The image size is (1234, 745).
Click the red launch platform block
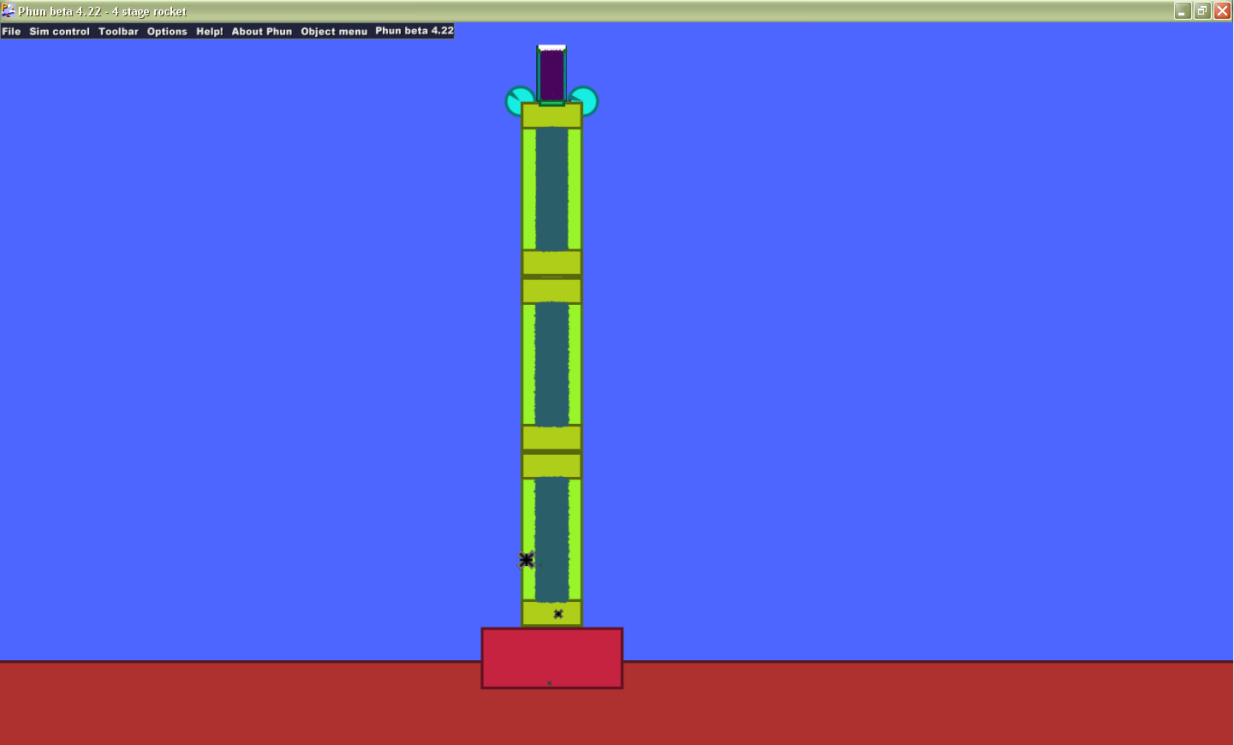(x=551, y=658)
